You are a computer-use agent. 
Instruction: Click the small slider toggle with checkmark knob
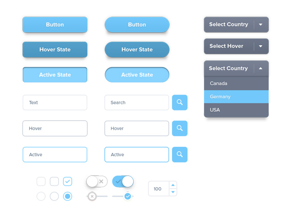(123, 196)
